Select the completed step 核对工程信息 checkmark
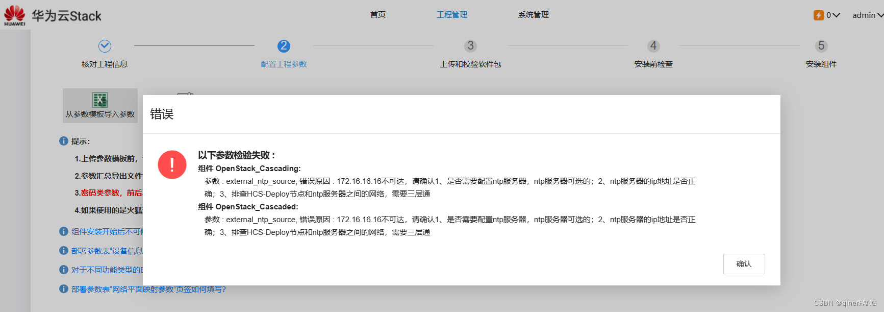884x312 pixels. pyautogui.click(x=105, y=46)
